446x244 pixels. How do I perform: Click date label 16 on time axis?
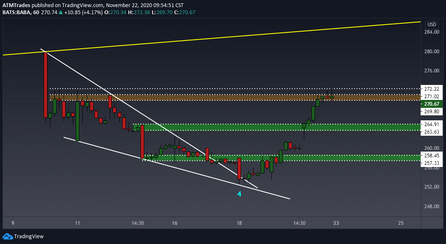pyautogui.click(x=175, y=223)
